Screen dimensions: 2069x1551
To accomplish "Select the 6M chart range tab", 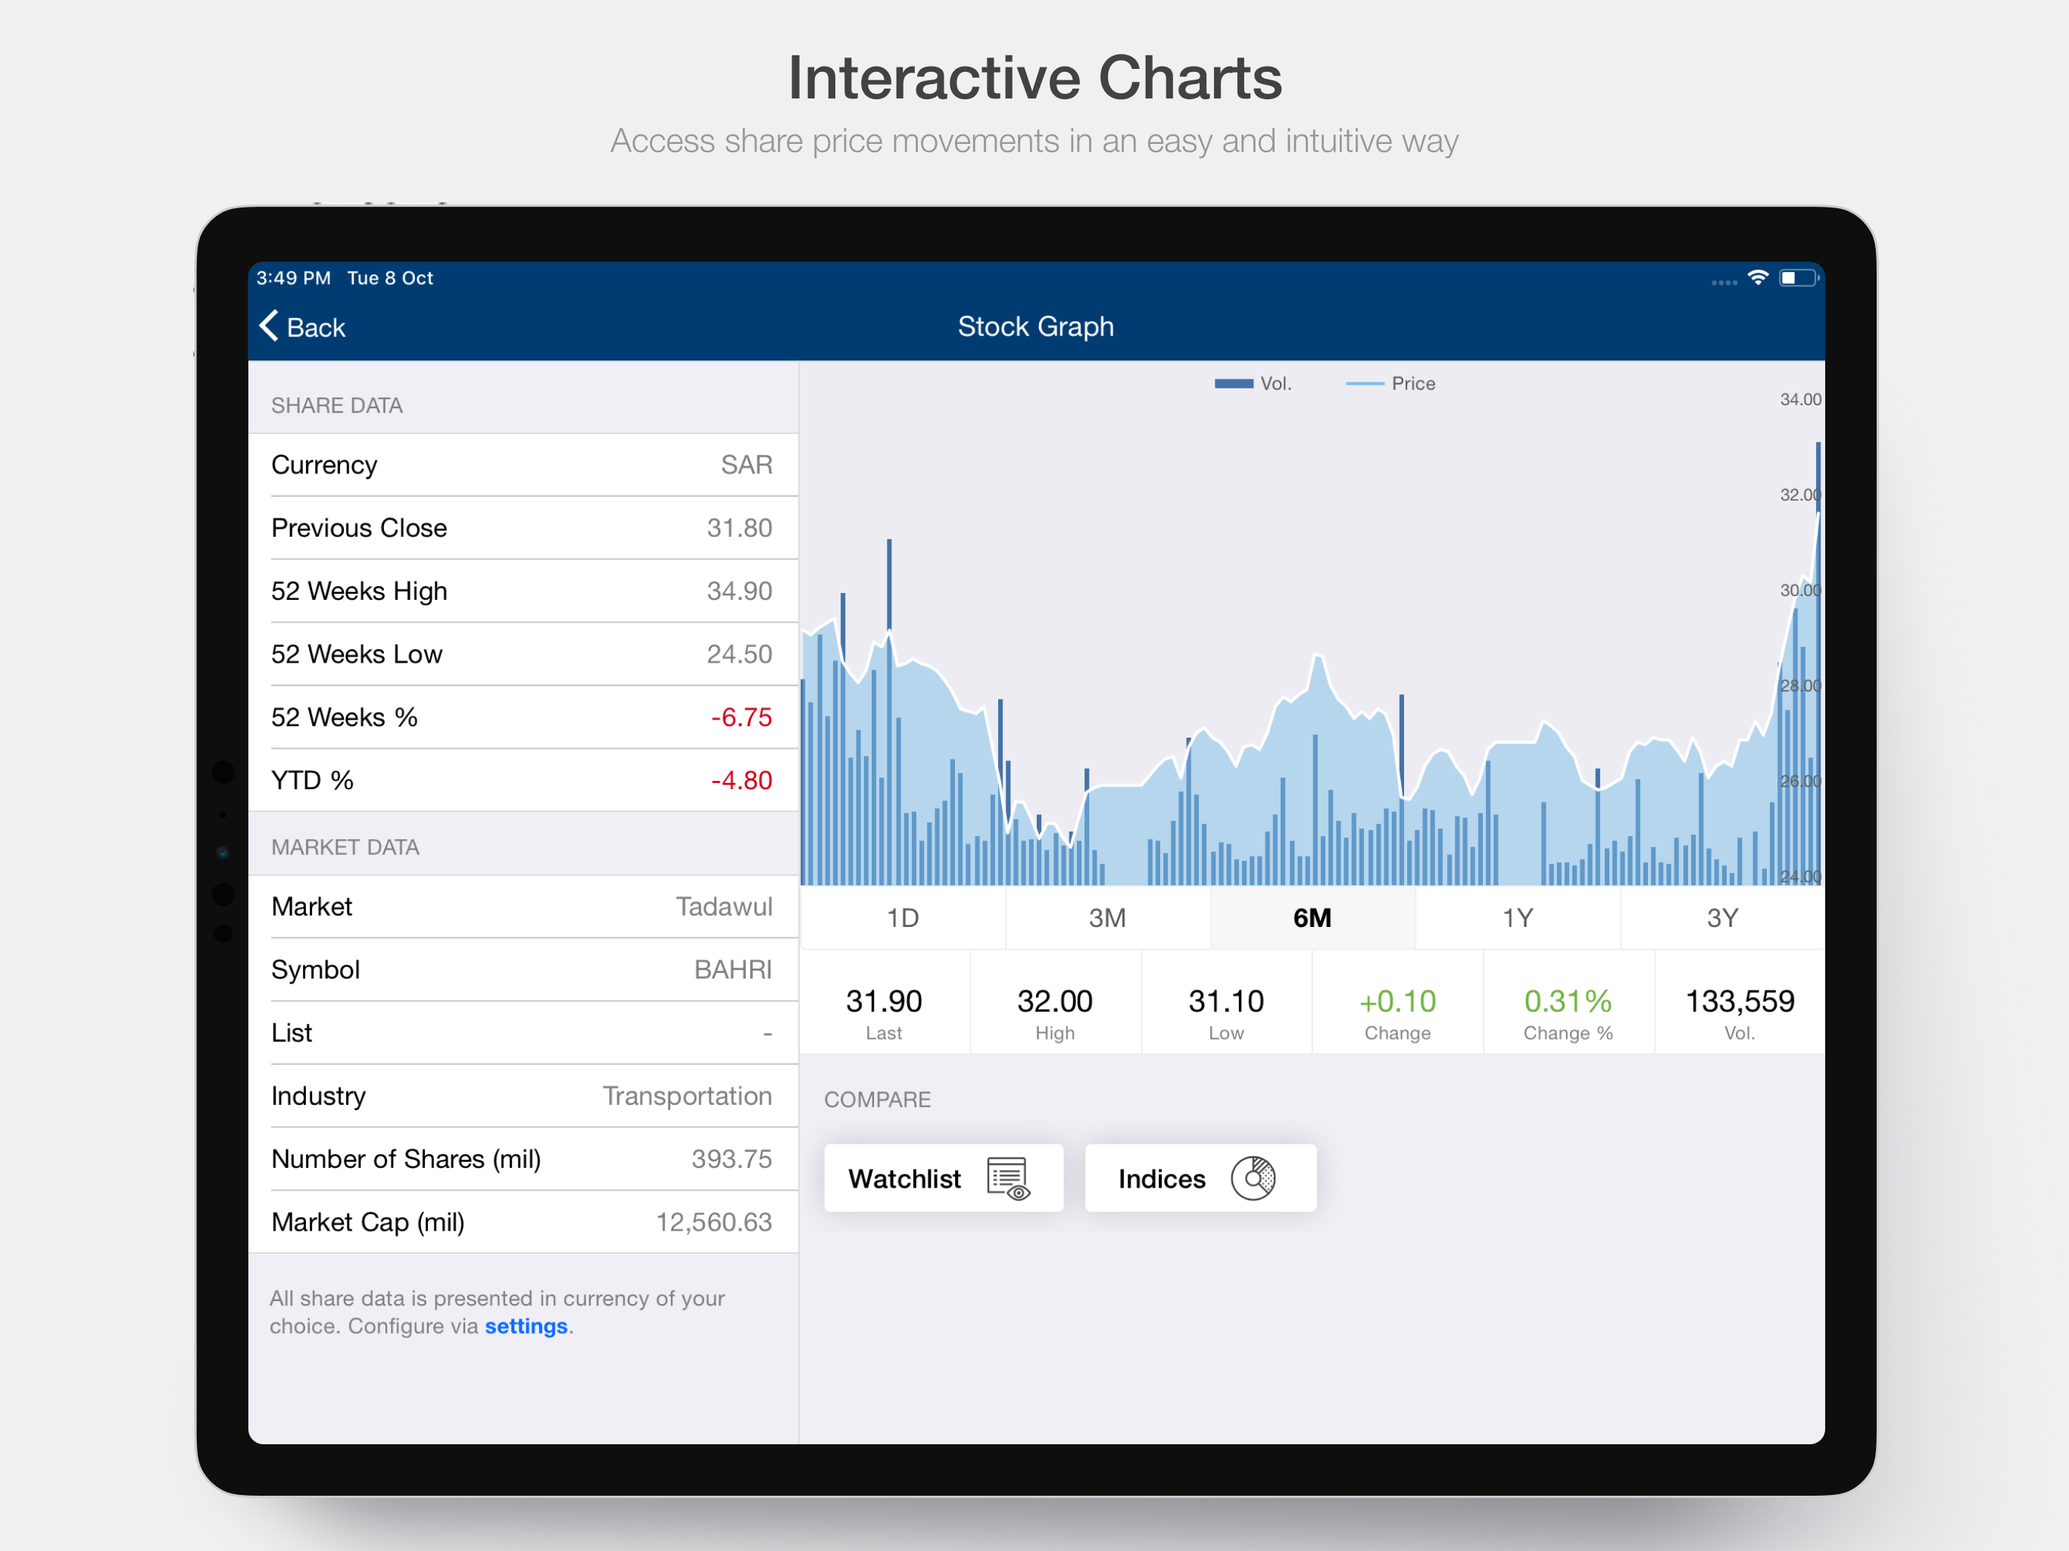I will click(x=1312, y=918).
